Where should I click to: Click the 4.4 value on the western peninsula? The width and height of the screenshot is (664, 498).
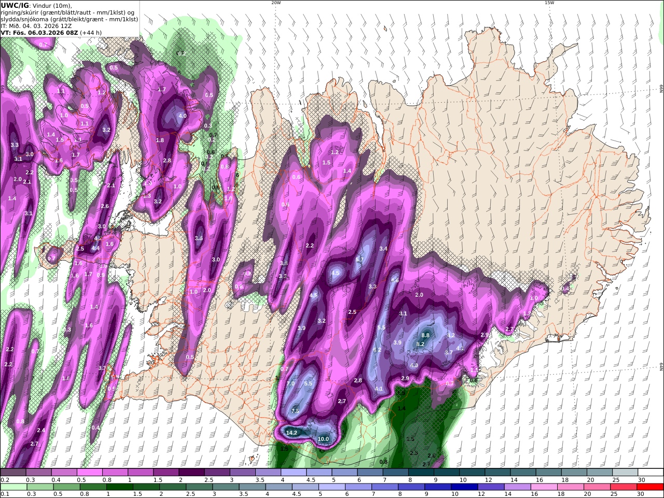95,248
